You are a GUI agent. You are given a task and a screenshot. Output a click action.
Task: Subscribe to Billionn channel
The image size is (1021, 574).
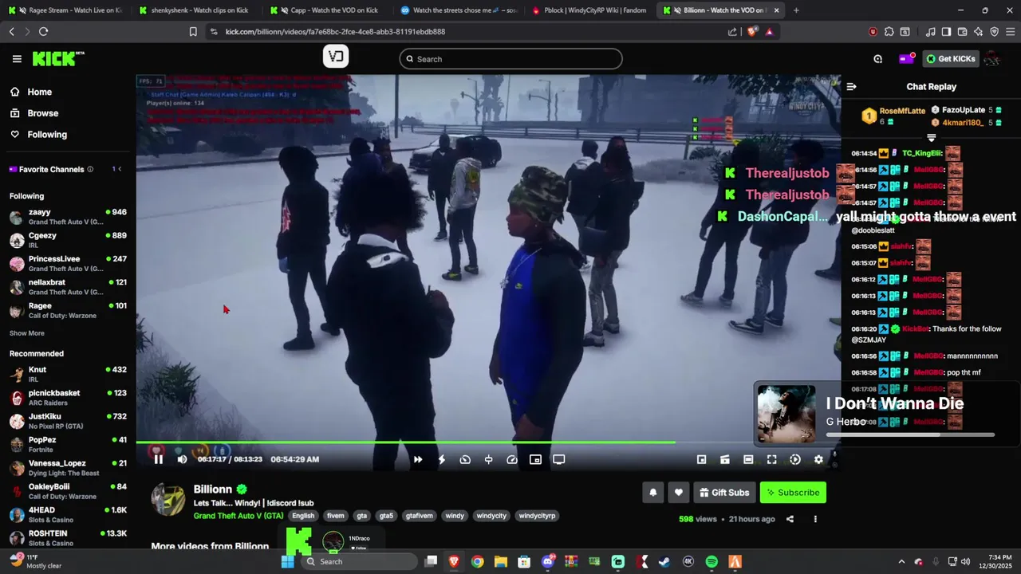(793, 493)
